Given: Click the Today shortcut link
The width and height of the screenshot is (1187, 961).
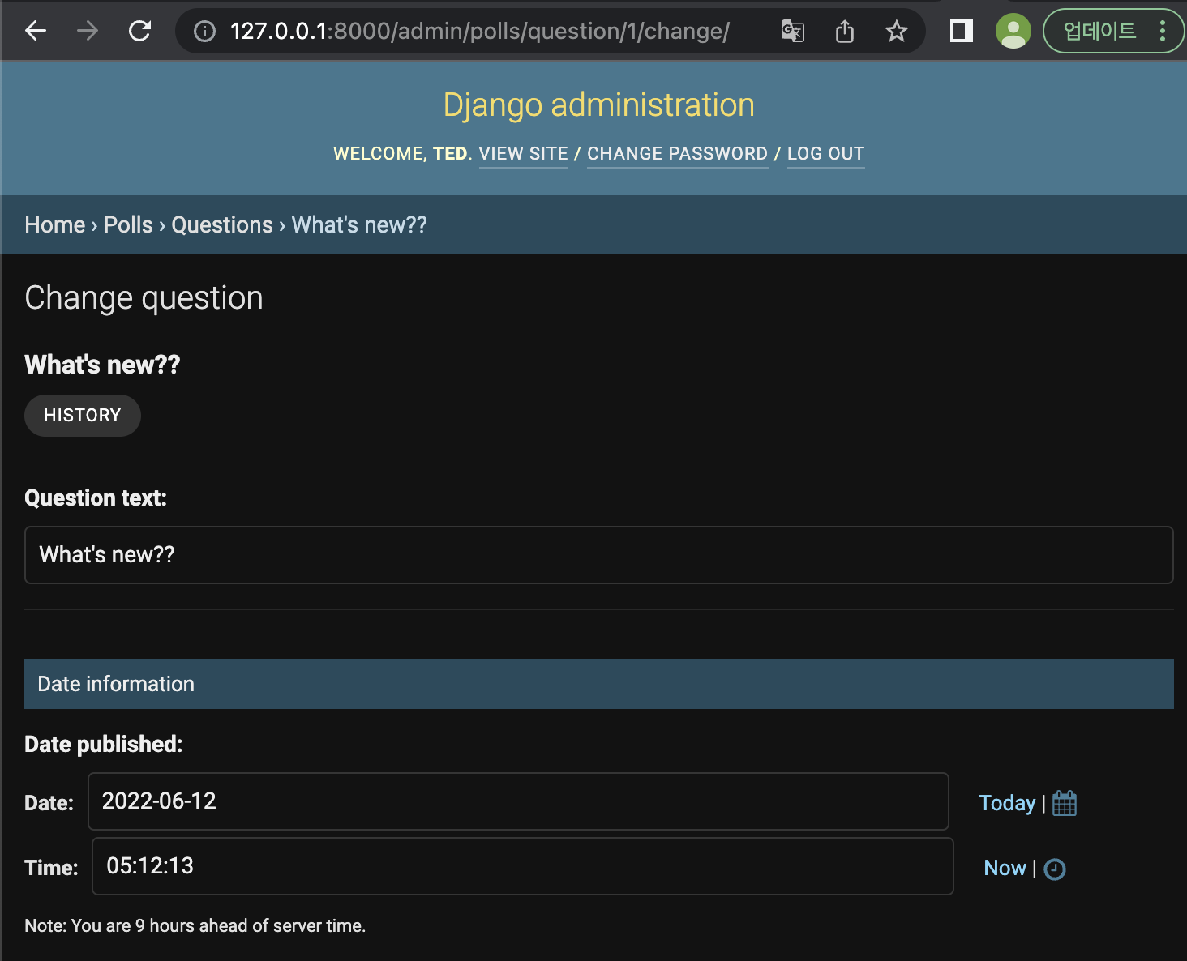Looking at the screenshot, I should tap(1007, 803).
